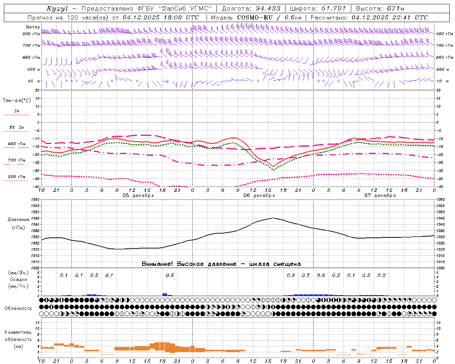The height and width of the screenshot is (364, 455).
Task: Click the "07 декабря" date label
Action: [380, 196]
